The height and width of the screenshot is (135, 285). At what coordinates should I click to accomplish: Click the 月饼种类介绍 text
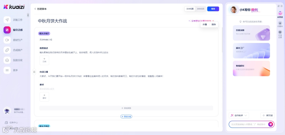tap(46, 40)
